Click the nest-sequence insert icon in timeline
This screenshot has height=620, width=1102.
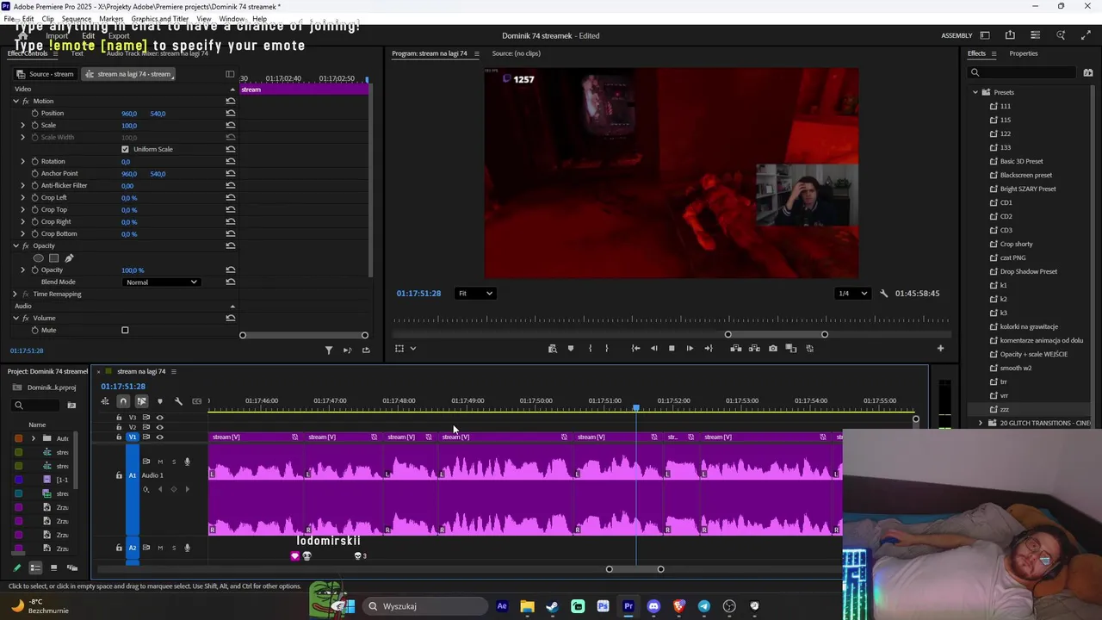tap(105, 401)
